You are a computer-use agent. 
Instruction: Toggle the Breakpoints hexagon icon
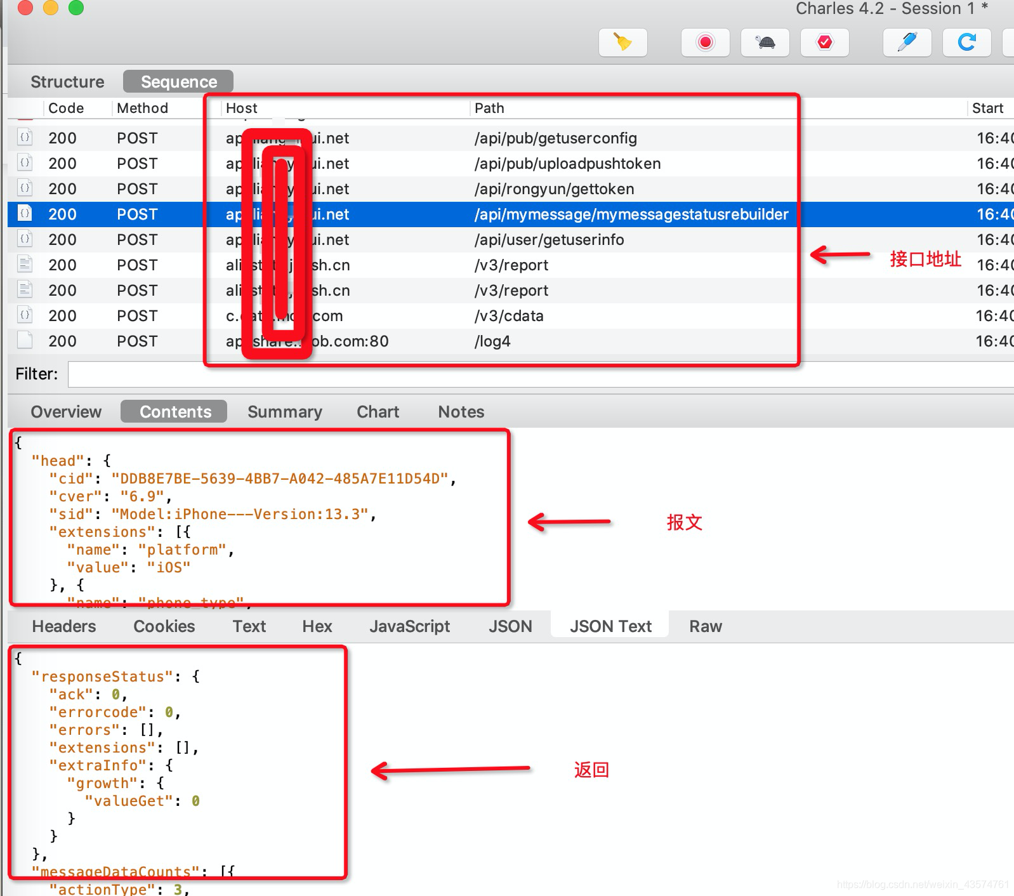click(x=824, y=43)
